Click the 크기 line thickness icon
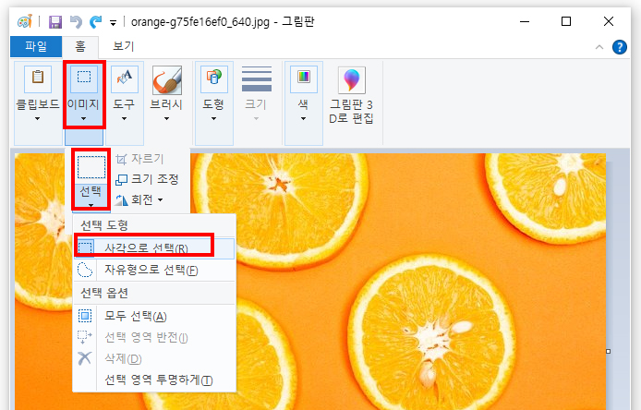The width and height of the screenshot is (641, 410). 257,78
